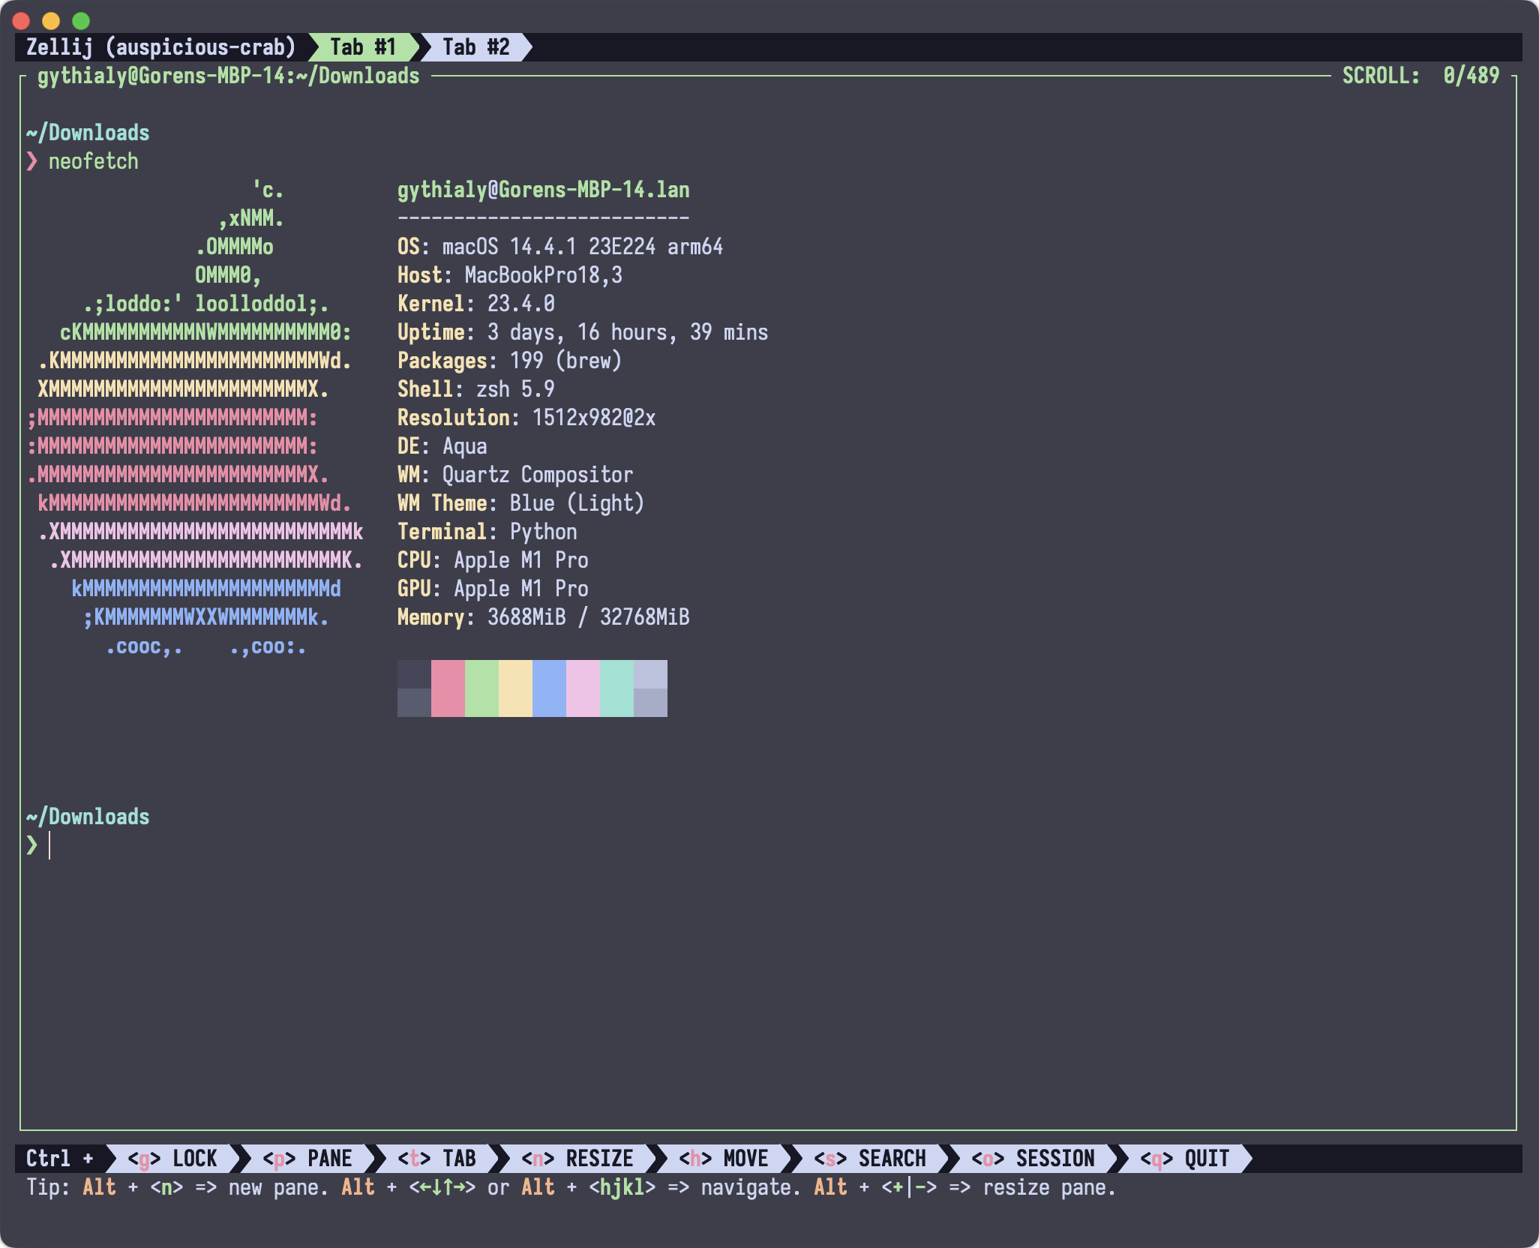Image resolution: width=1539 pixels, height=1248 pixels.
Task: Click the gythialy@Gorens-MBP-14.lan header
Action: [543, 190]
